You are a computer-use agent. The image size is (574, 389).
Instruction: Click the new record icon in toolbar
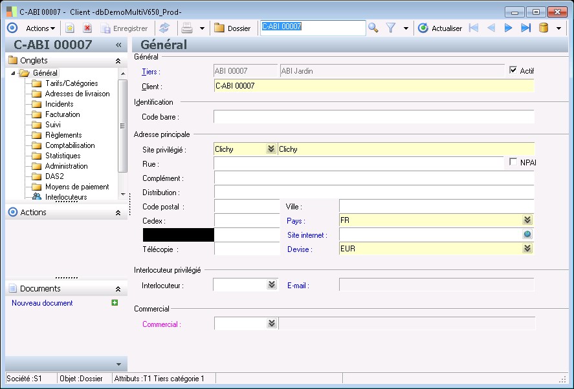[x=70, y=28]
